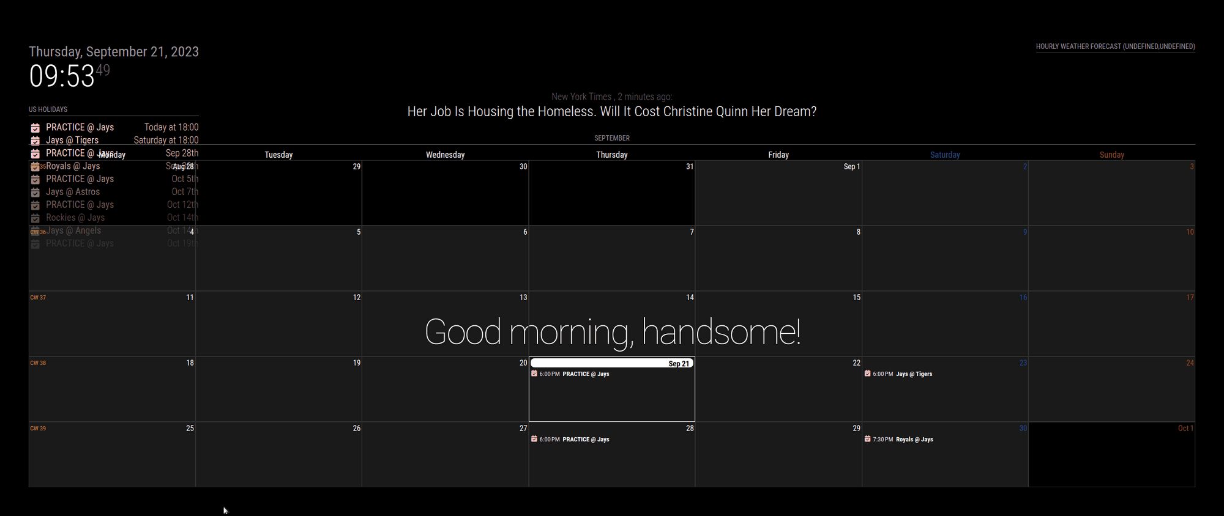Click the Friday column header
This screenshot has width=1224, height=516.
tap(778, 155)
